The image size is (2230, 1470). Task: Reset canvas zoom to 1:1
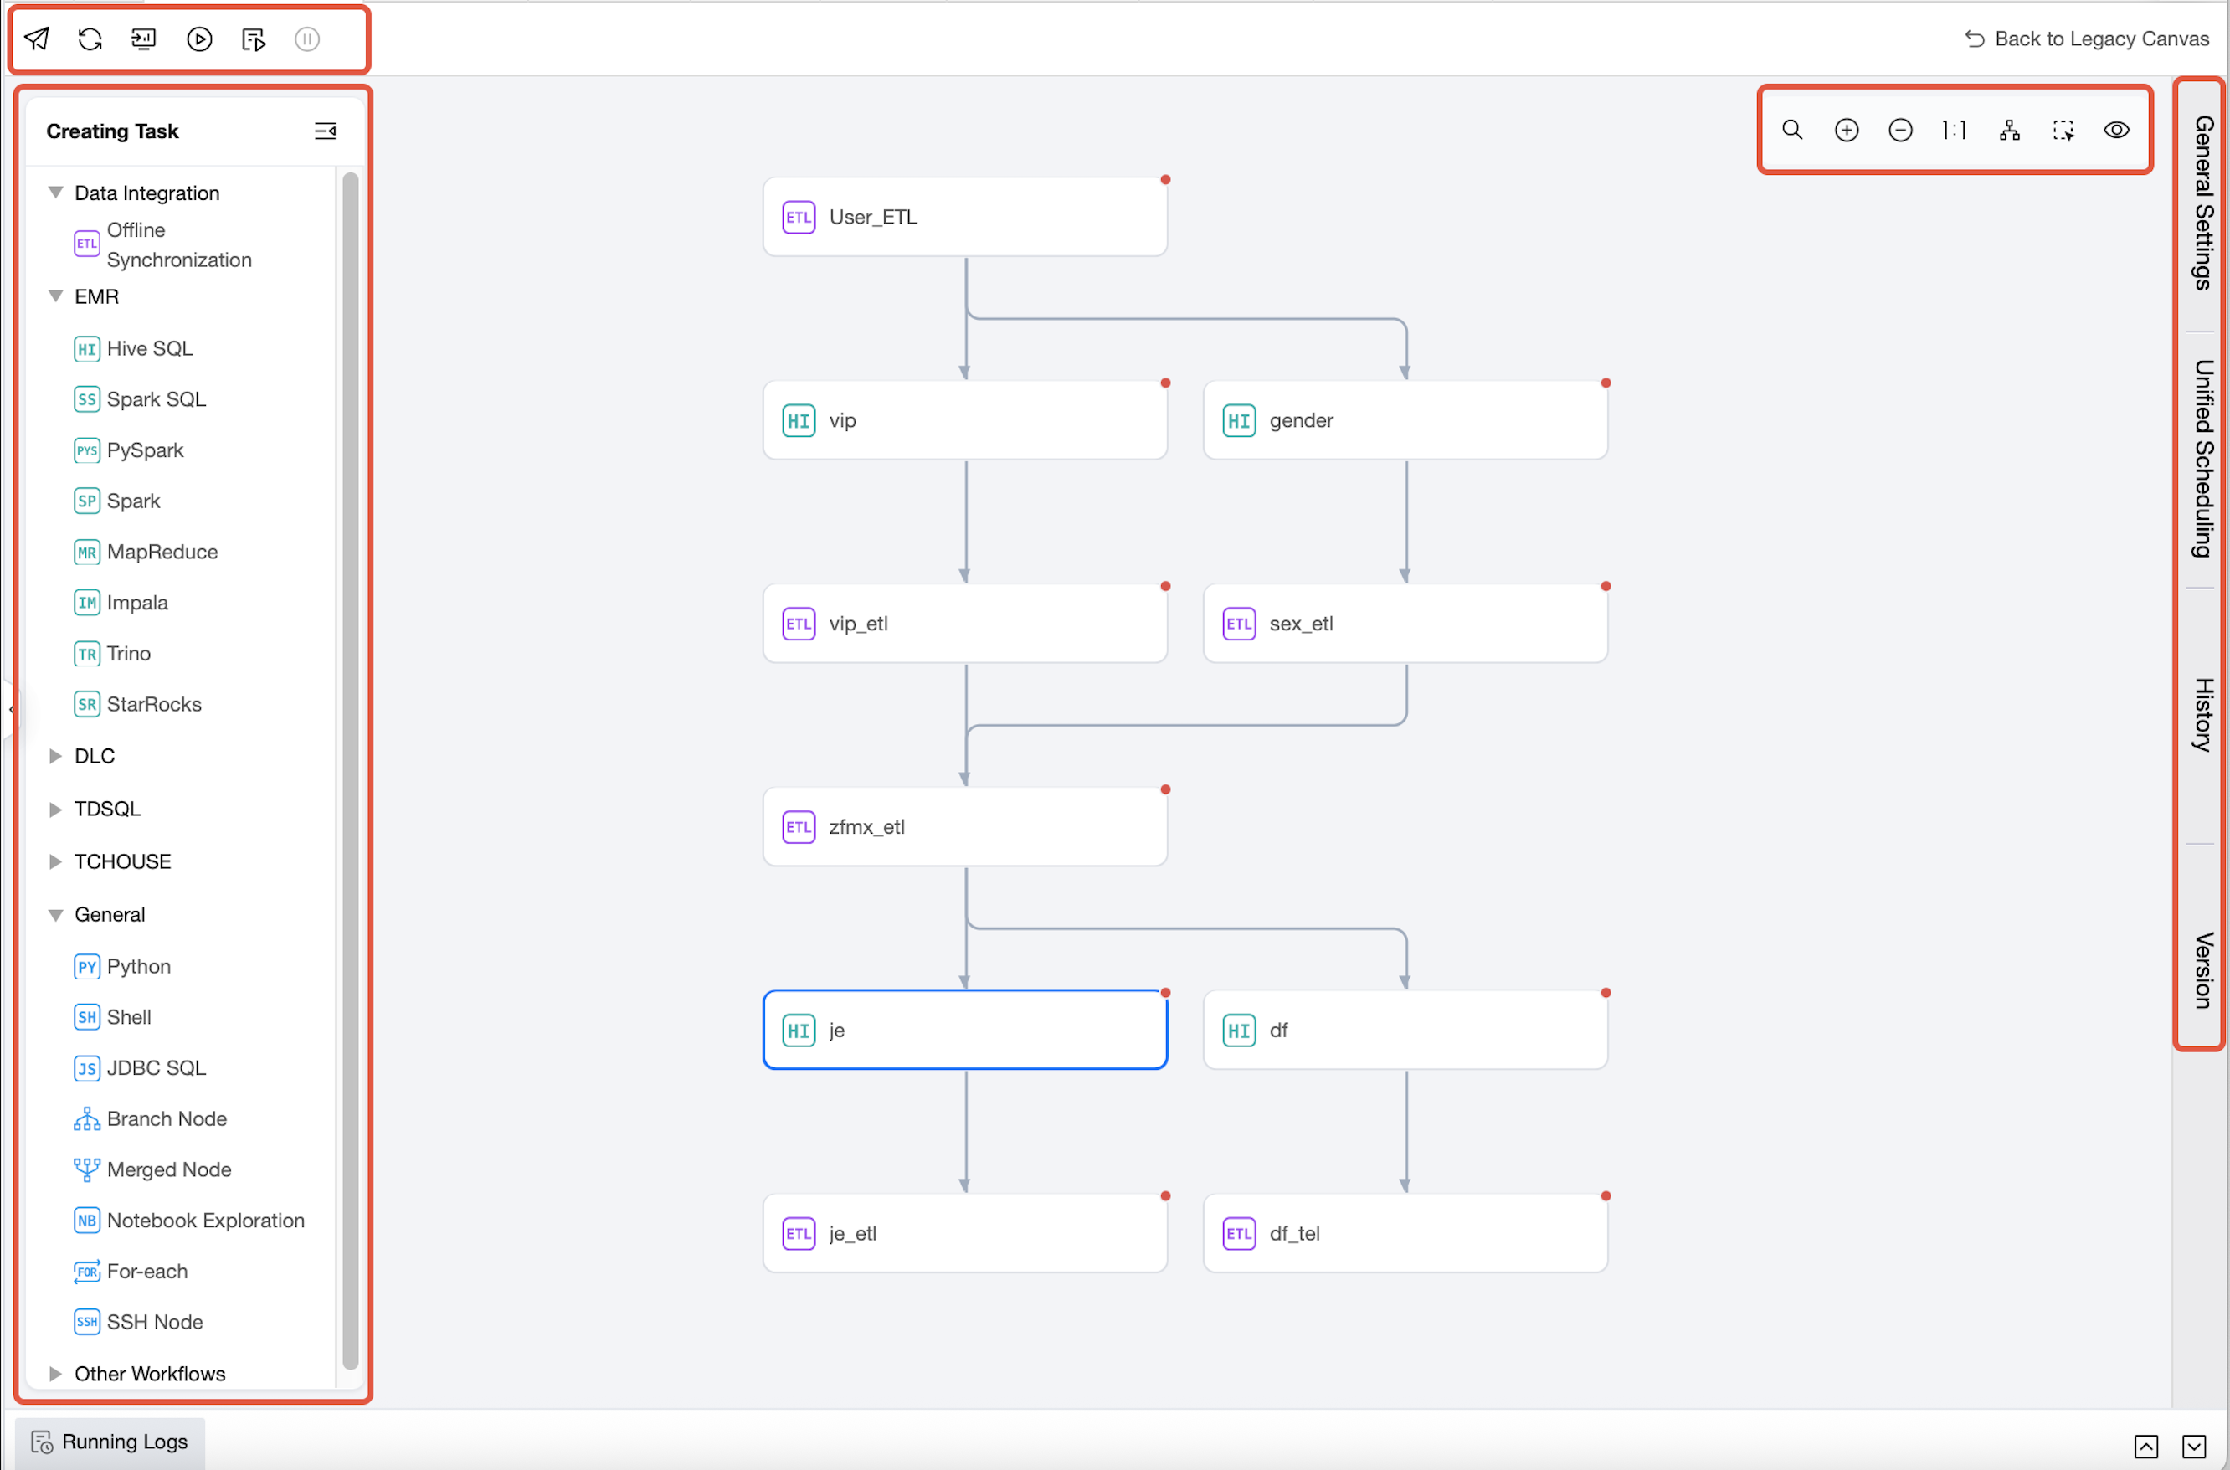[x=1954, y=131]
